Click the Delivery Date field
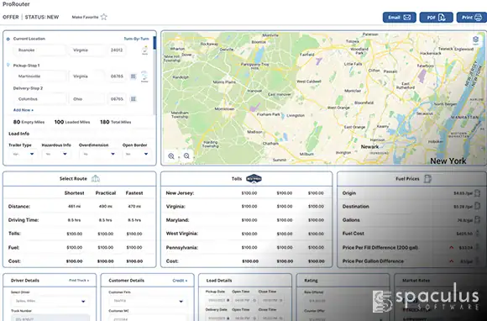This screenshot has height=321, width=487. [217, 318]
